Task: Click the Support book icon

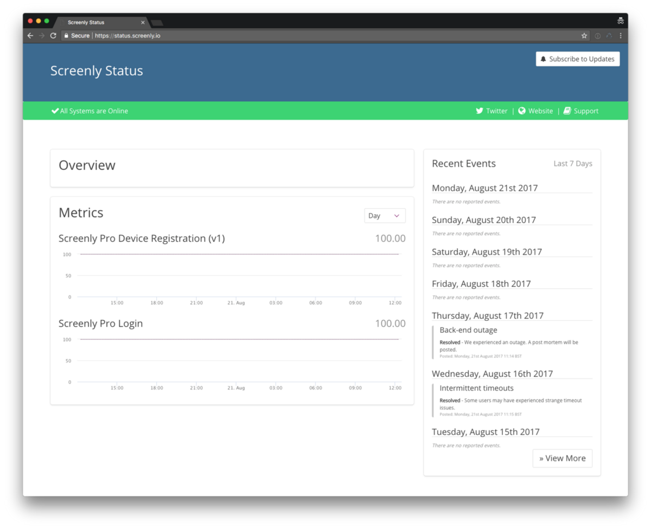Action: point(567,111)
